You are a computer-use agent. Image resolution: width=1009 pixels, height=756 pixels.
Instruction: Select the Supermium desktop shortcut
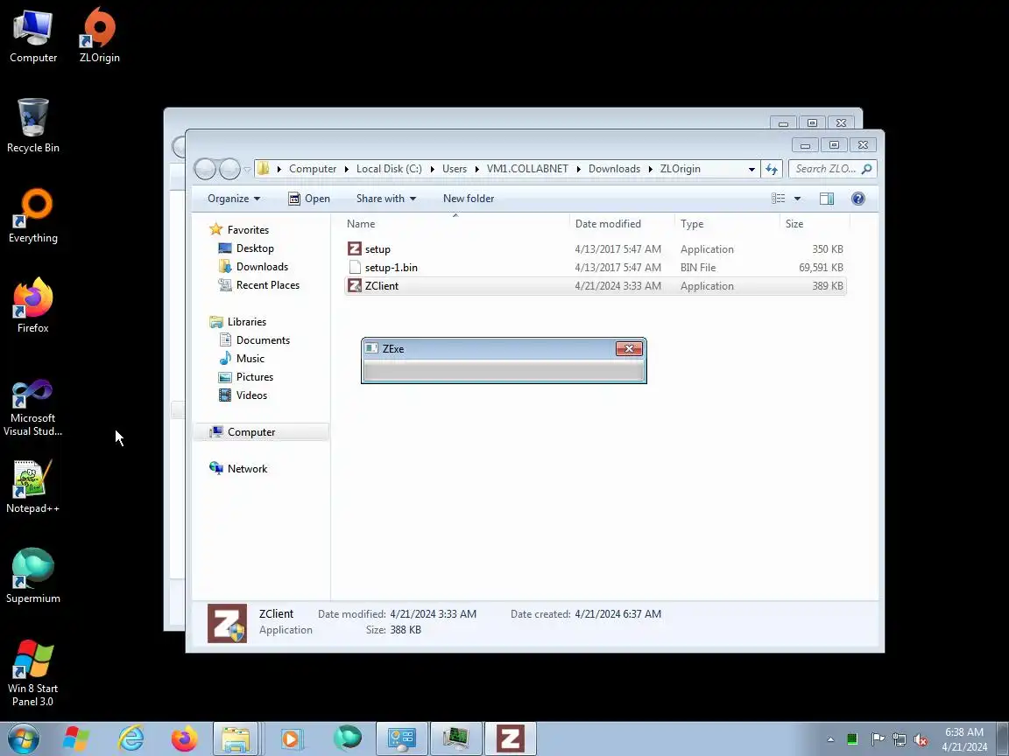[32, 576]
